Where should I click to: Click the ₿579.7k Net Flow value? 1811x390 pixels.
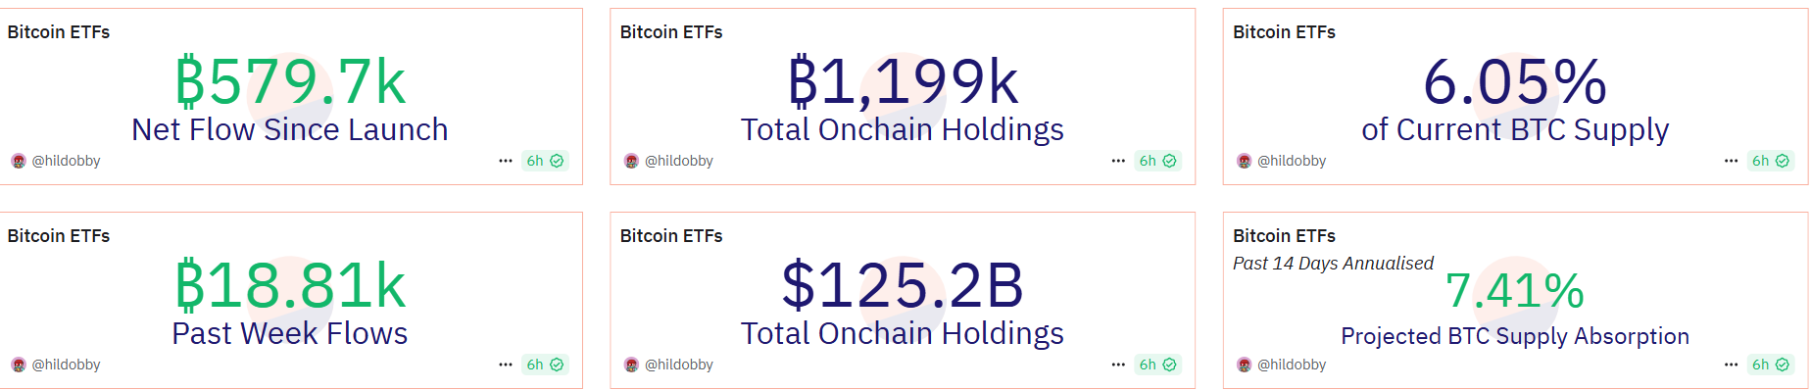click(x=290, y=81)
